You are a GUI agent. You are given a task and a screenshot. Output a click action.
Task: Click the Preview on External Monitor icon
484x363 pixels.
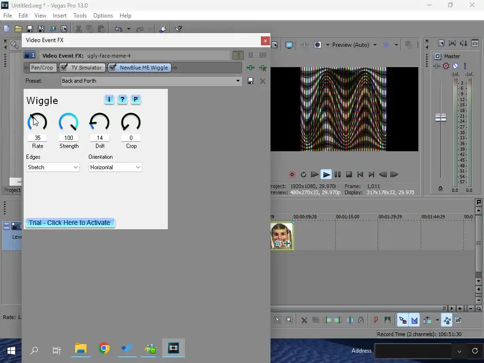click(289, 45)
